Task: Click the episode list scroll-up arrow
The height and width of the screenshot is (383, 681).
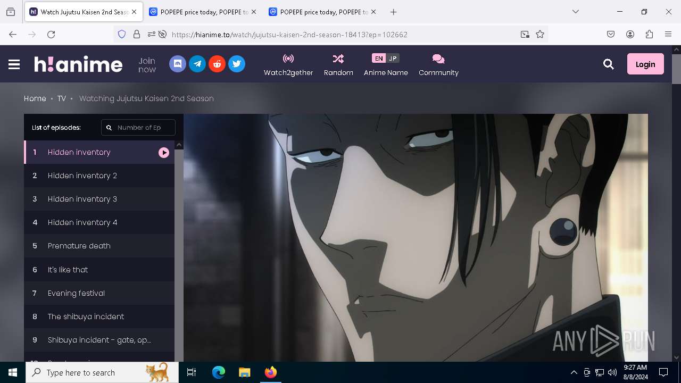Action: [179, 145]
